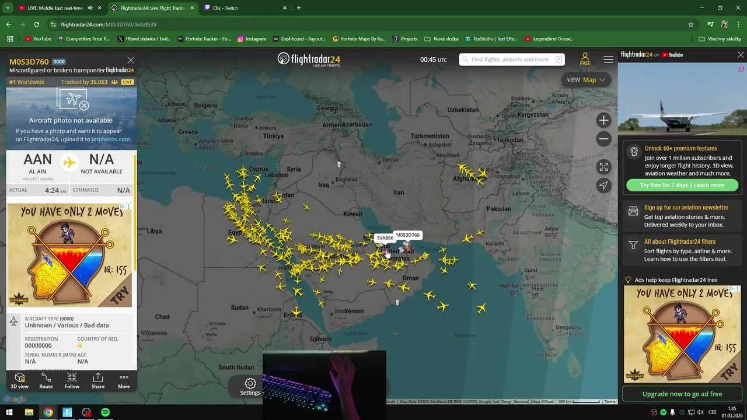The height and width of the screenshot is (420, 747).
Task: Open the YouTube bookmark
Action: [38, 39]
